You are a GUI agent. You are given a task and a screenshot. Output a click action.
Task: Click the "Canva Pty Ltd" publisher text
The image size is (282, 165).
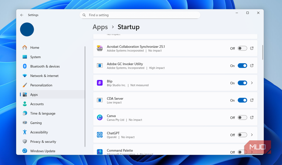[x=116, y=120]
